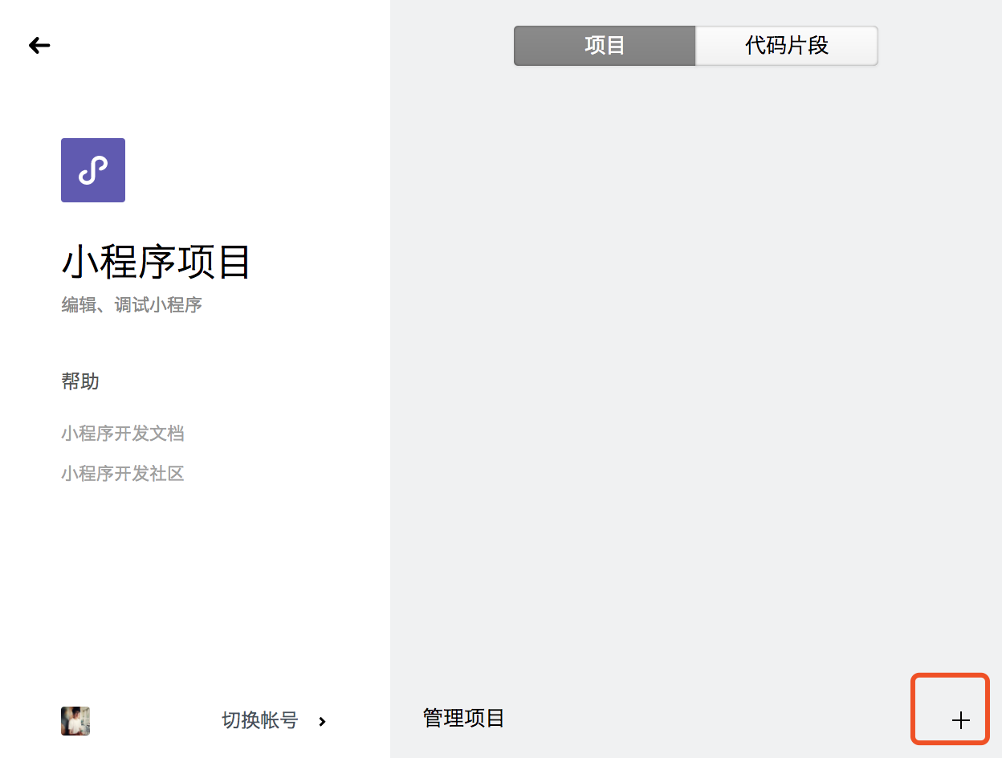Screen dimensions: 1002x758
Task: Click the purple mini program logo
Action: 93,170
